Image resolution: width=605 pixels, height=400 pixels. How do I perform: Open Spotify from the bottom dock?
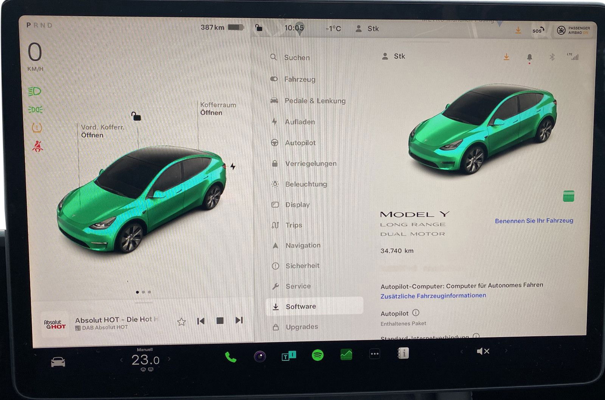pyautogui.click(x=318, y=355)
